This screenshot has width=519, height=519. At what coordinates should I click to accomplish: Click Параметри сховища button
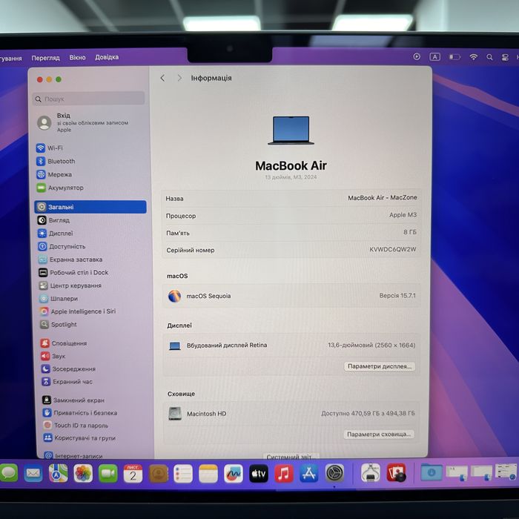379,434
